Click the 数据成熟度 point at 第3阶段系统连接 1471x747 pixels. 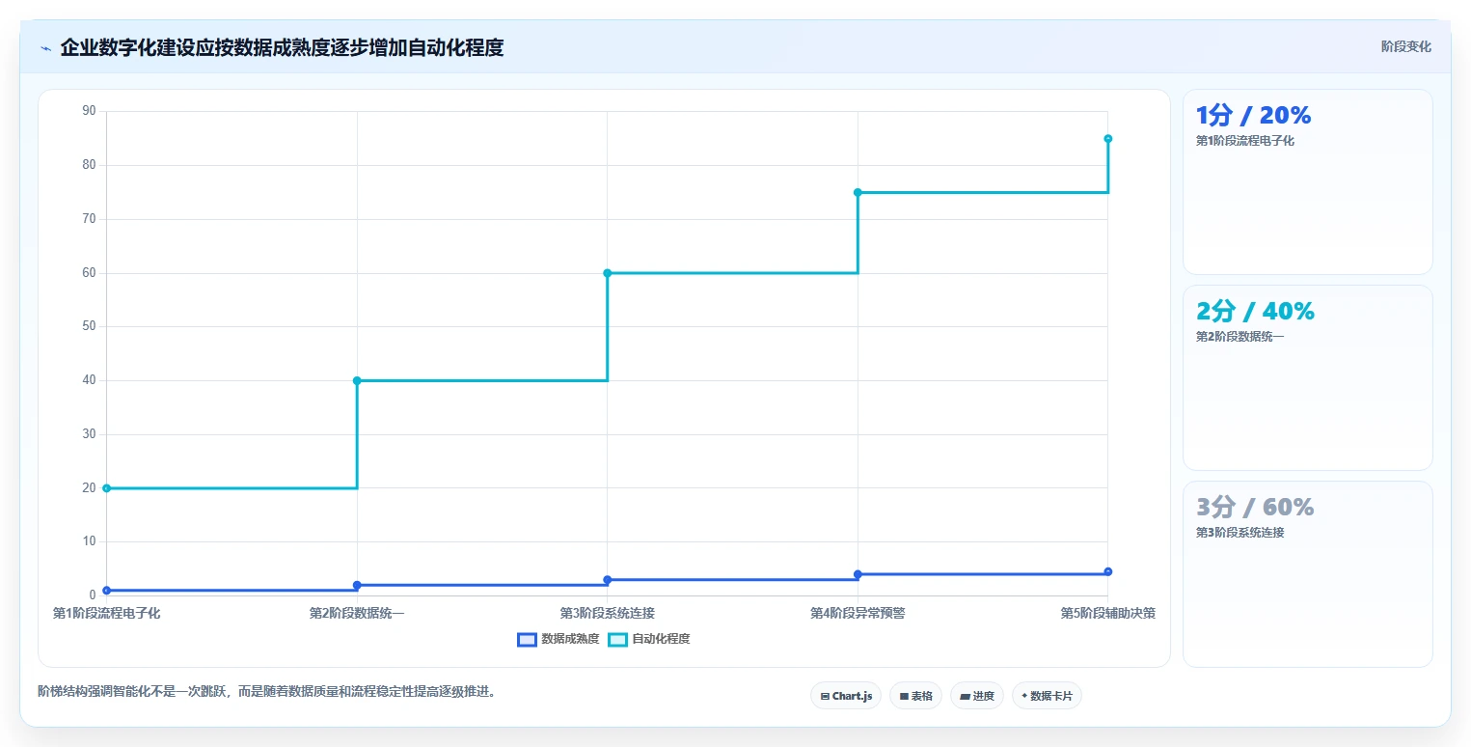click(x=608, y=579)
